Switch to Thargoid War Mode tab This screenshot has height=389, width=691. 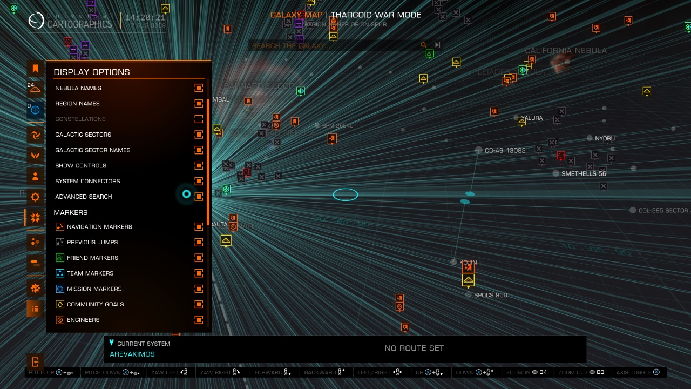pos(376,15)
